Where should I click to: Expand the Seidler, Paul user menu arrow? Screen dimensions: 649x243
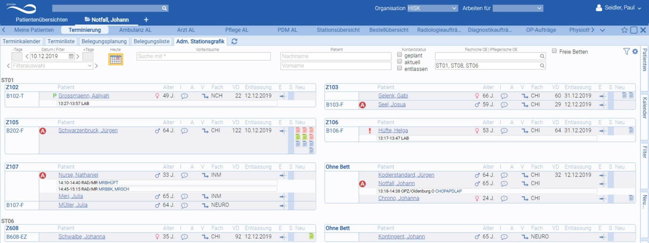coord(639,9)
